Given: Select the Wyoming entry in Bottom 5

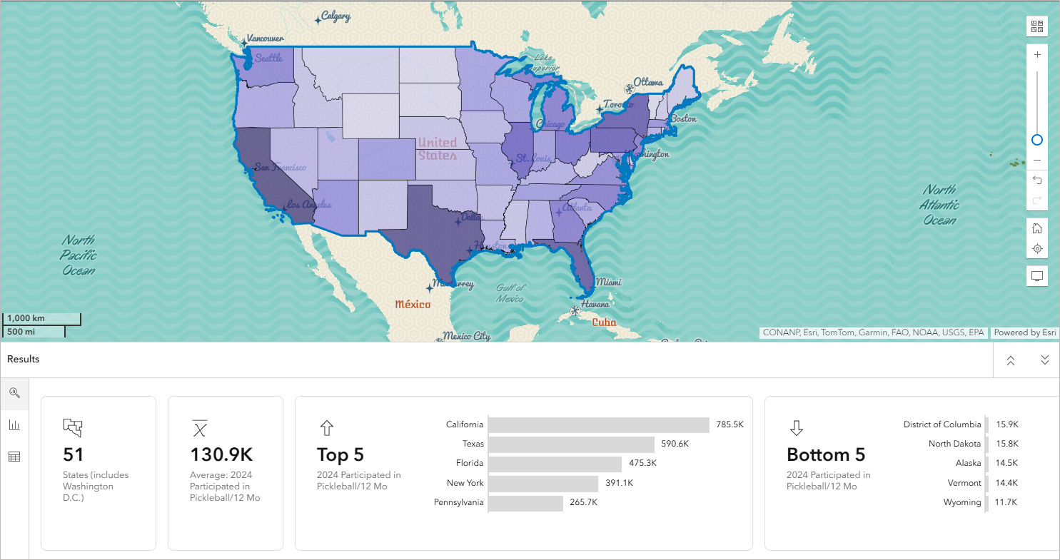Looking at the screenshot, I should [962, 502].
